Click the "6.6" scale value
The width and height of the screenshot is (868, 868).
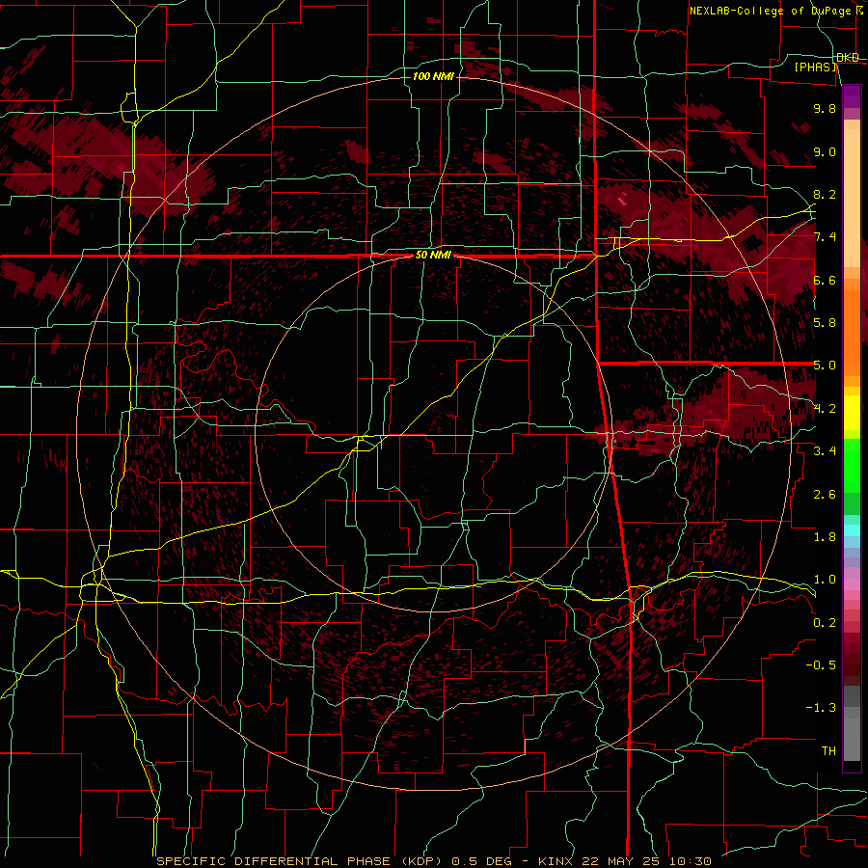point(825,280)
